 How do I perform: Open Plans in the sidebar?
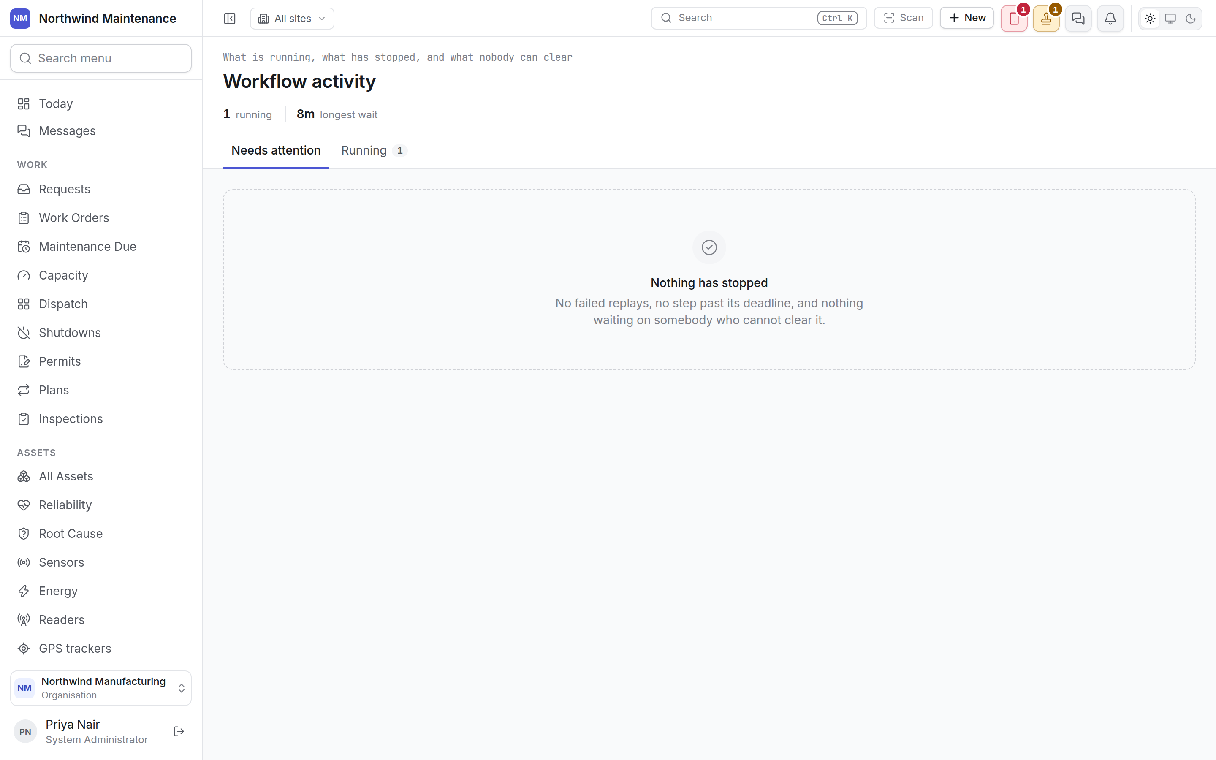pyautogui.click(x=101, y=390)
